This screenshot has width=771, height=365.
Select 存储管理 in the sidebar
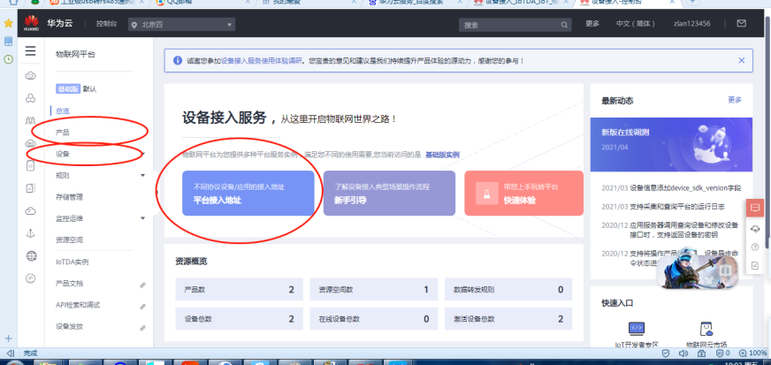pos(69,197)
